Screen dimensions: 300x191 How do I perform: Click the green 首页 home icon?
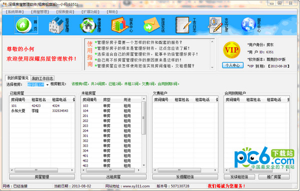click(23, 25)
